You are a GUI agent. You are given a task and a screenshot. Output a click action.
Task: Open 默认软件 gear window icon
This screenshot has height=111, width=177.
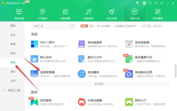point(35,59)
